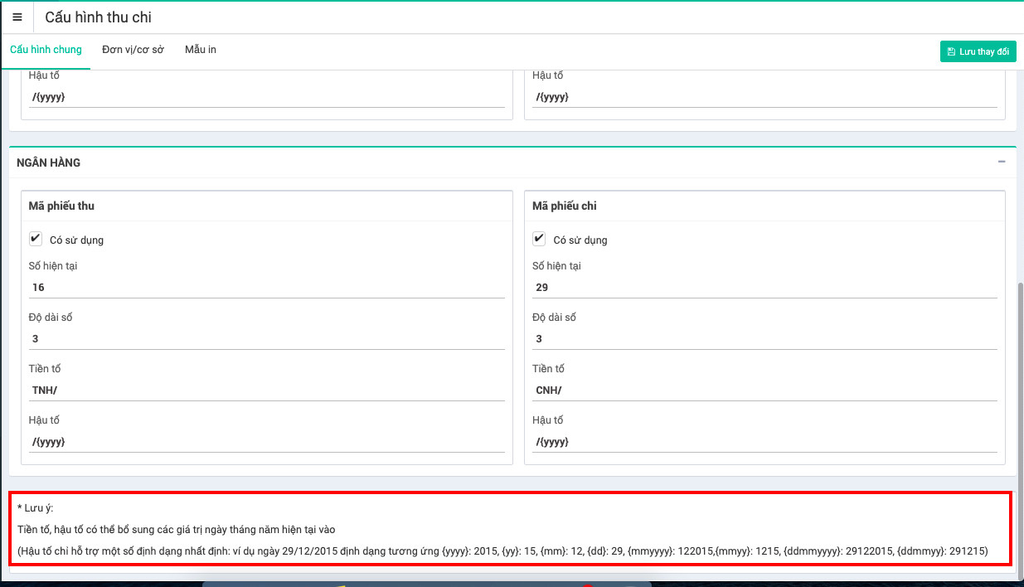Click Số hiện tại field showing 16
Image resolution: width=1024 pixels, height=587 pixels.
point(265,288)
